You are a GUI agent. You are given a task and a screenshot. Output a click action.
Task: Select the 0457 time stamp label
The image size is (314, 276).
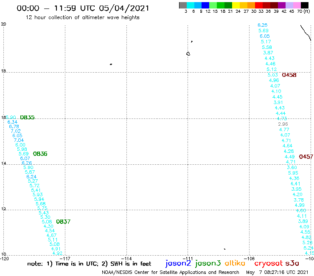[x=306, y=157]
